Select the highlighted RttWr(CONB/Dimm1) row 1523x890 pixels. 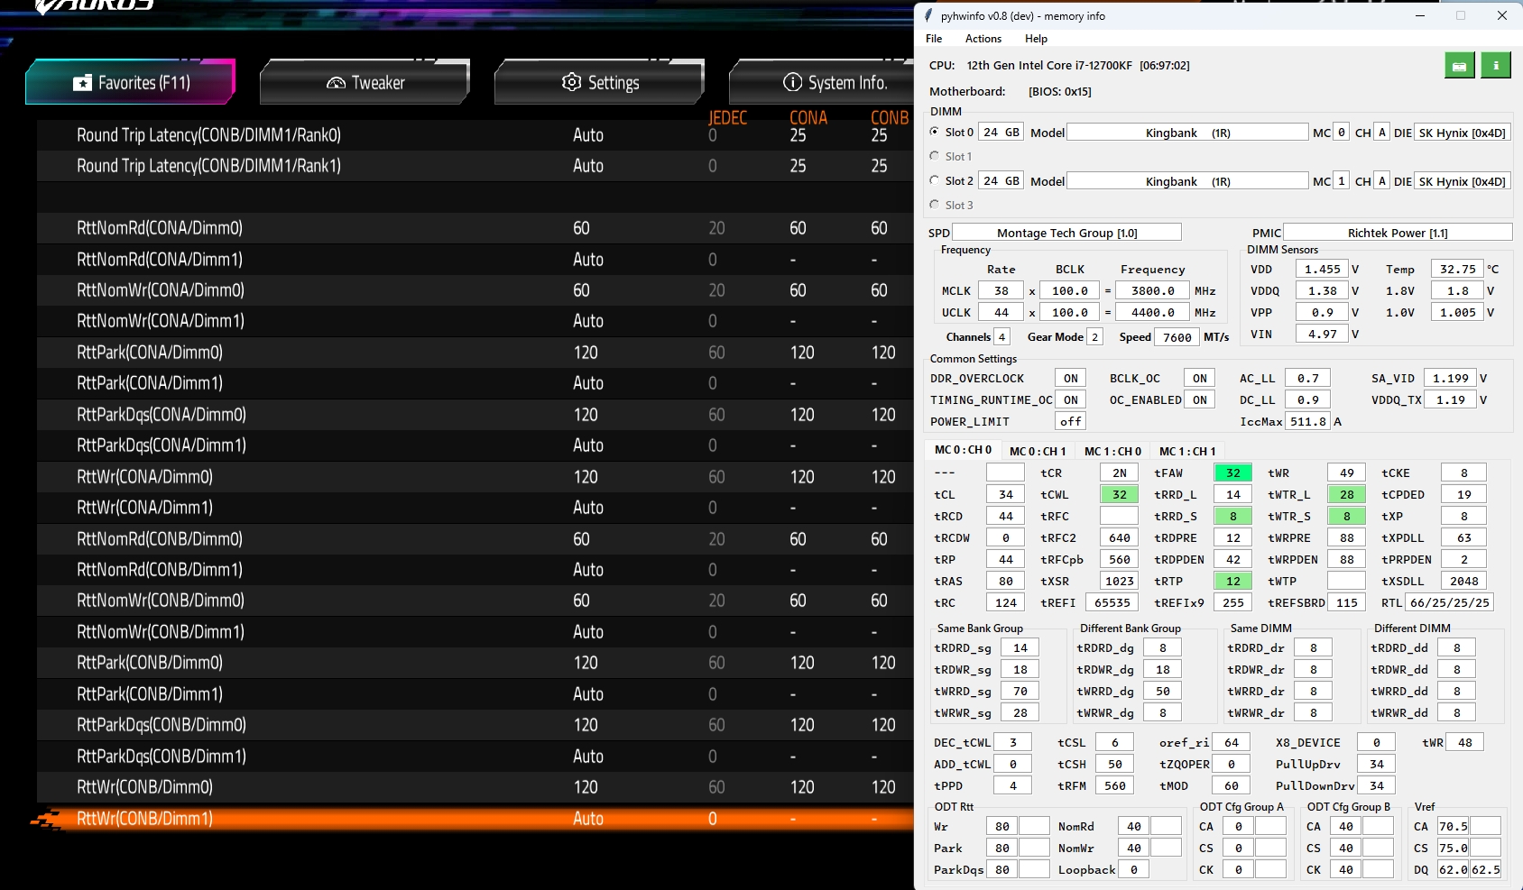(475, 819)
